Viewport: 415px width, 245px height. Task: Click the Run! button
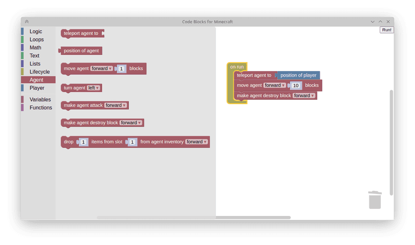click(386, 30)
